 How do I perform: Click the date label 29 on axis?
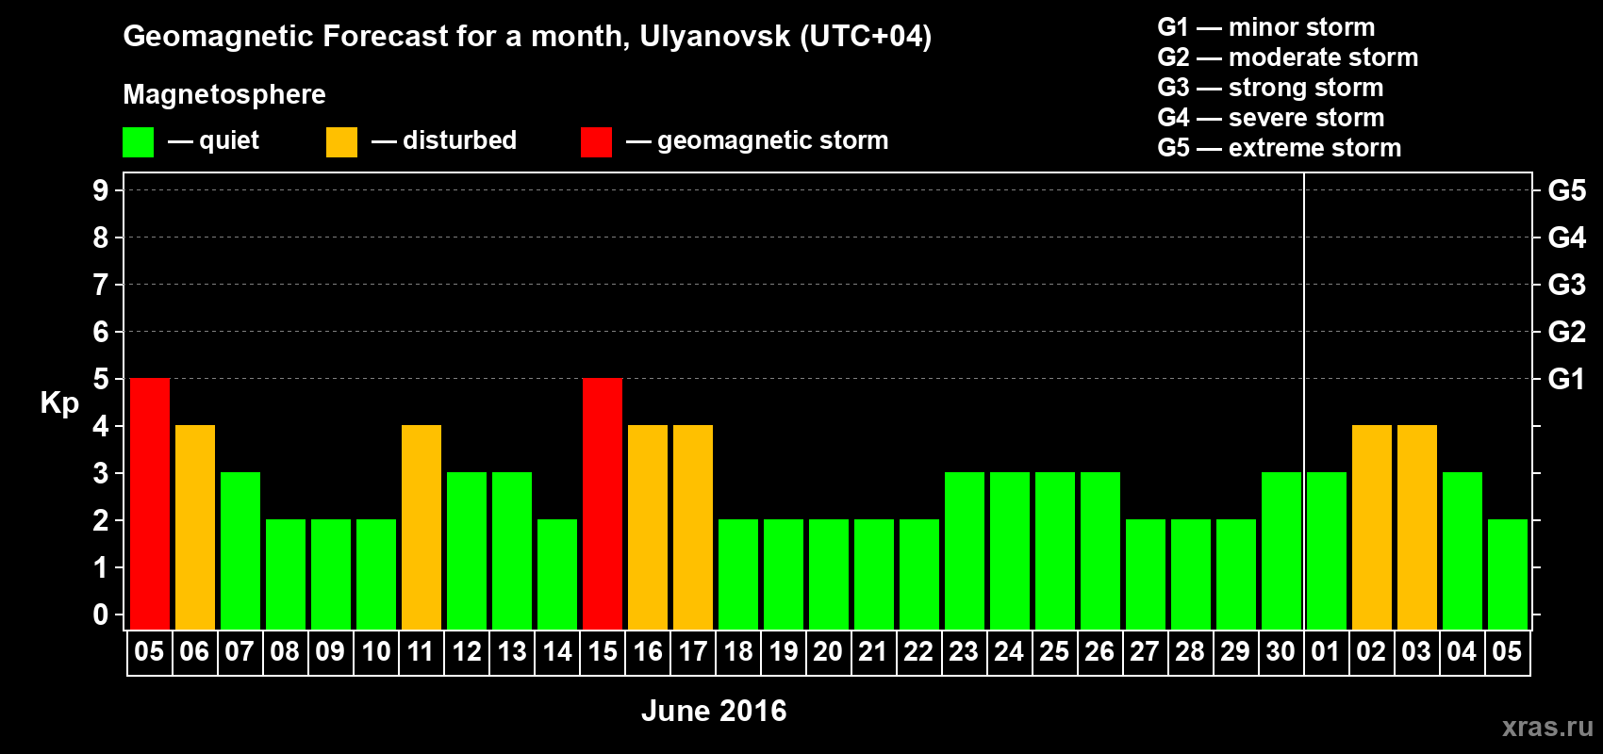pyautogui.click(x=1235, y=651)
